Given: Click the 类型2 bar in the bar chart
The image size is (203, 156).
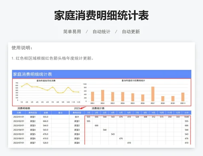Looking at the screenshot, I should [x=103, y=96].
